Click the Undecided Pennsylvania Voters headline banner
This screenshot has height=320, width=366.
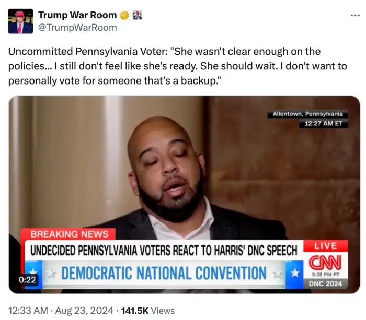pos(164,251)
